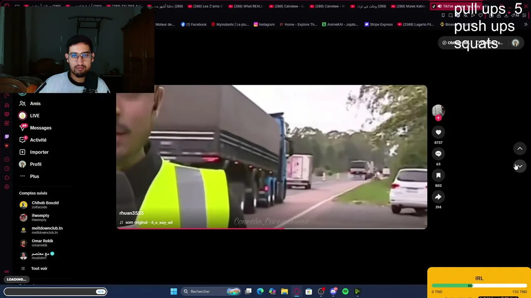Open the muatsim1 followed account
The height and width of the screenshot is (298, 531).
click(x=37, y=256)
